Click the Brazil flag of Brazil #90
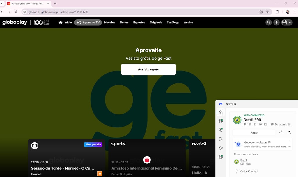The image size is (298, 177). (x=237, y=120)
